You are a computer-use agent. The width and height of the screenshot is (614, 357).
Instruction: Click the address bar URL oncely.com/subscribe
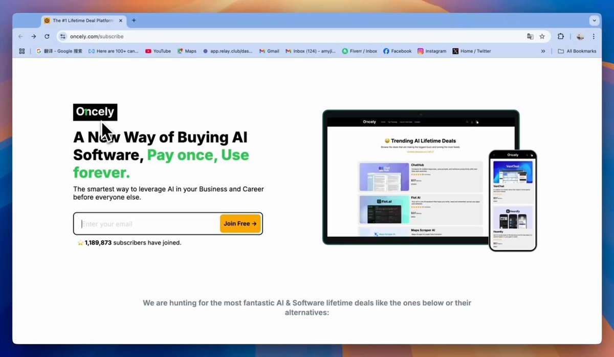[97, 37]
